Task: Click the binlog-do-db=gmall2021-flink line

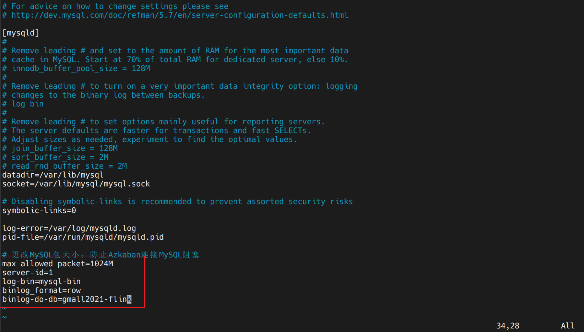Action: 67,299
